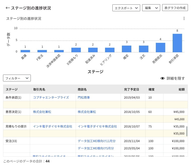Click the date 2019/11/04
The image size is (191, 166).
tap(132, 141)
